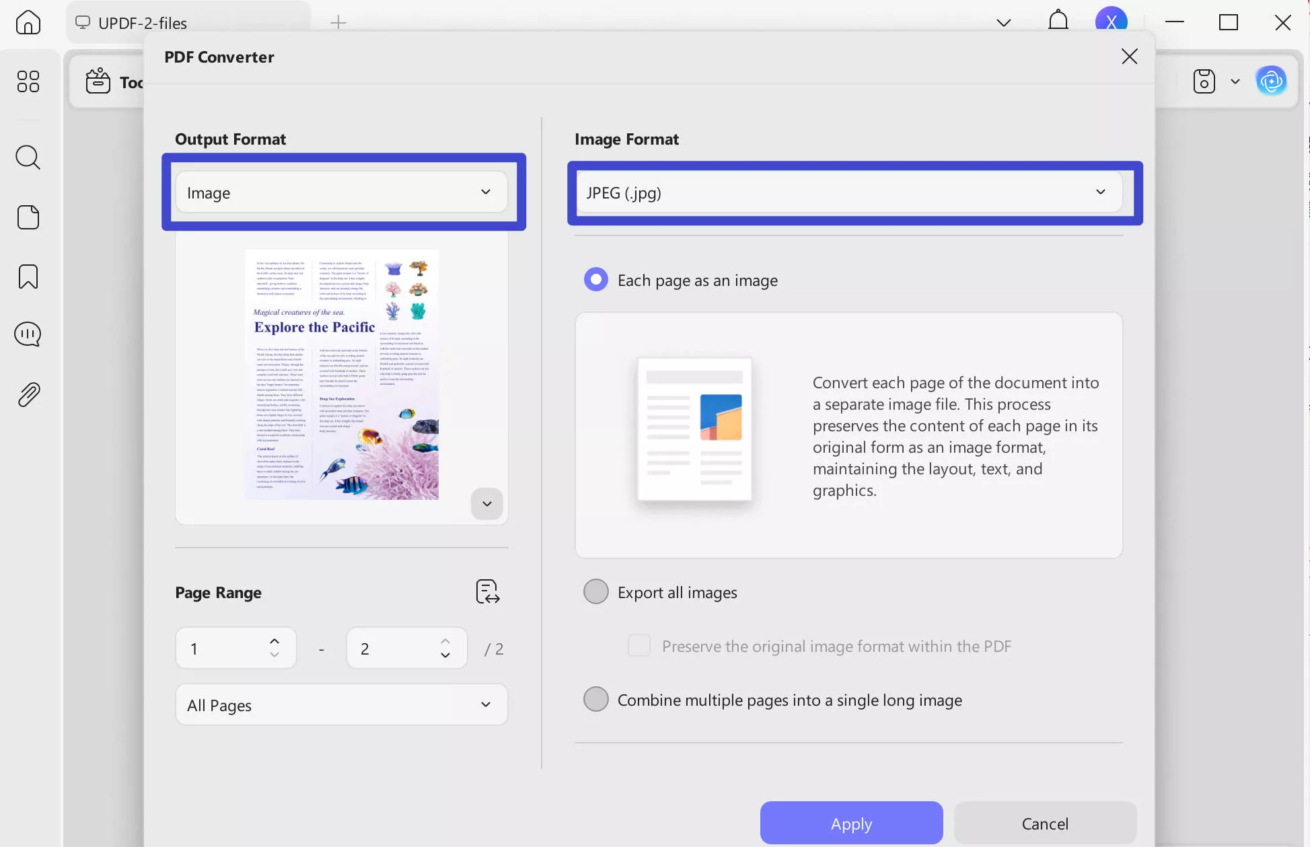Open the Tools grid in the sidebar

click(28, 81)
